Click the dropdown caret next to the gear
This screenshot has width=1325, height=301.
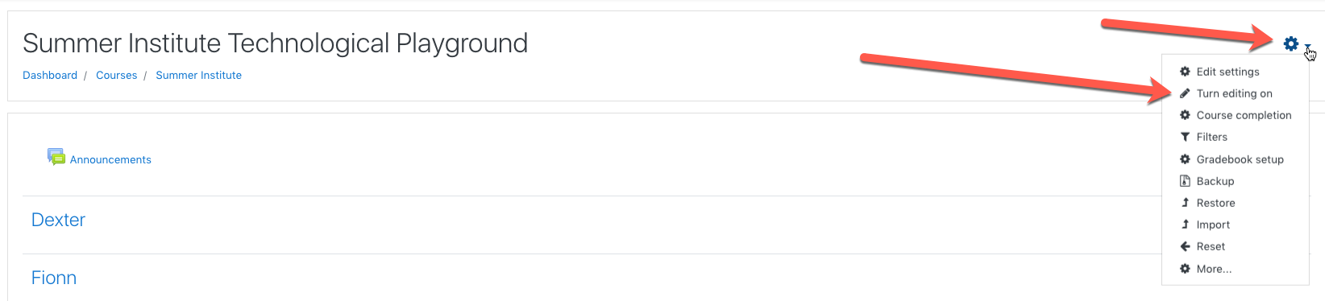(1307, 47)
